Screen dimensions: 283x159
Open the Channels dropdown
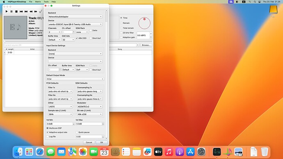click(x=54, y=32)
